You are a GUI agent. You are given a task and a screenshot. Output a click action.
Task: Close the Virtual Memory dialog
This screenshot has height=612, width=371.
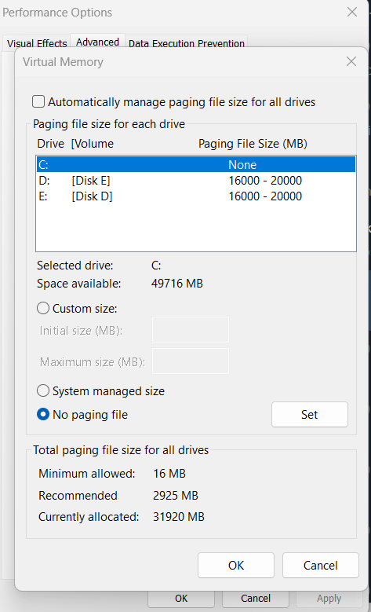351,61
